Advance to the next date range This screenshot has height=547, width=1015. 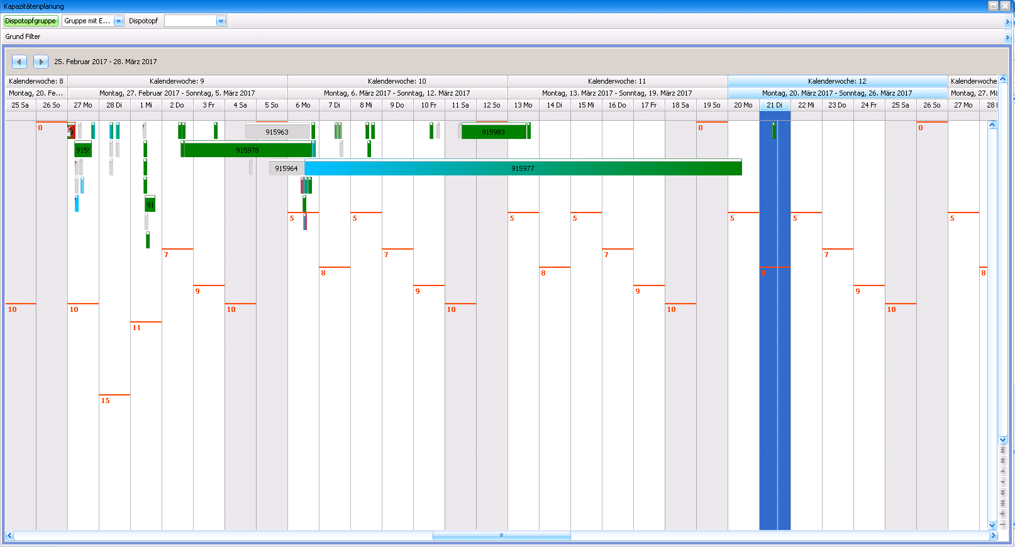[41, 62]
